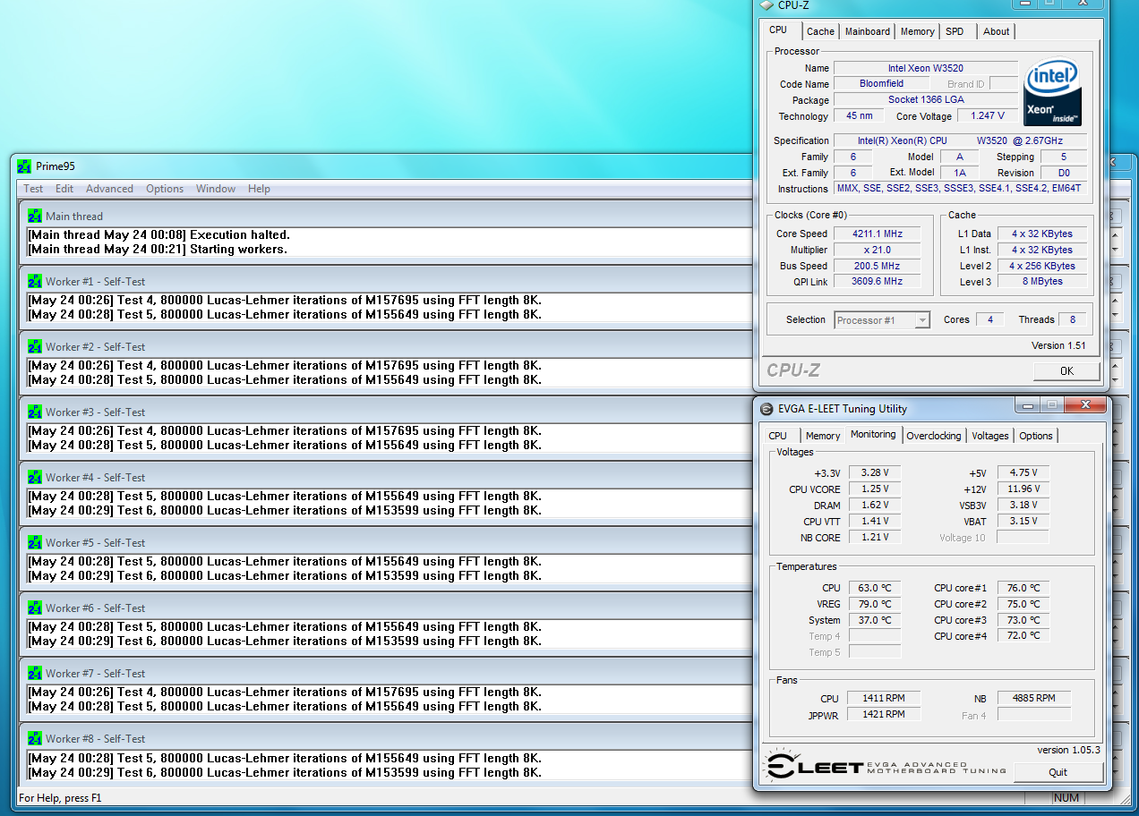The width and height of the screenshot is (1139, 816).
Task: Open the Memory tab in E-LEET
Action: point(823,436)
